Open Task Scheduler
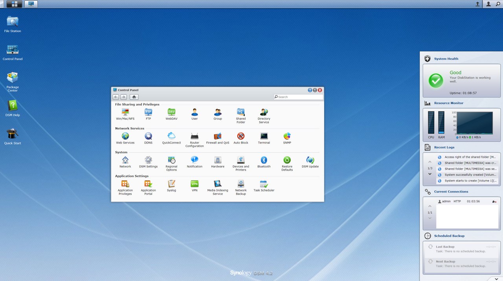The image size is (503, 281). click(264, 186)
